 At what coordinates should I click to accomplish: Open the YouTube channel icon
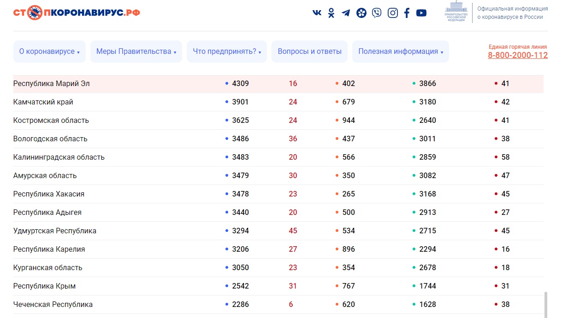click(421, 13)
